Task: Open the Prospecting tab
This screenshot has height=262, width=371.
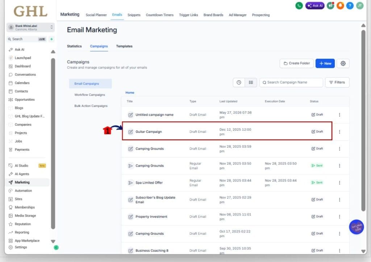Action: click(x=261, y=15)
